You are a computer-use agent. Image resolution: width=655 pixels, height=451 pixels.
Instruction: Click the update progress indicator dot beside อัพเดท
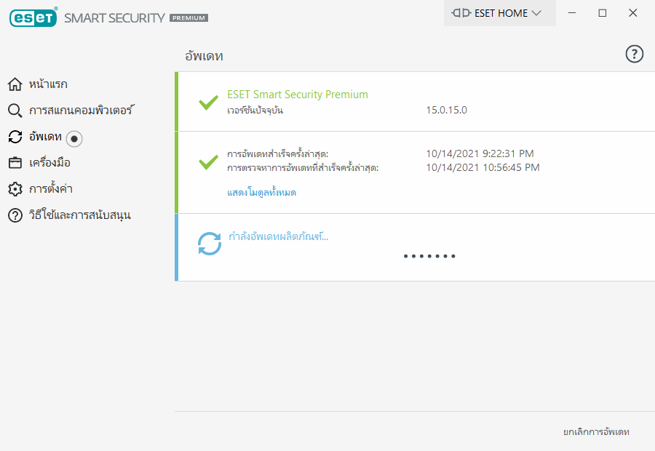point(74,139)
